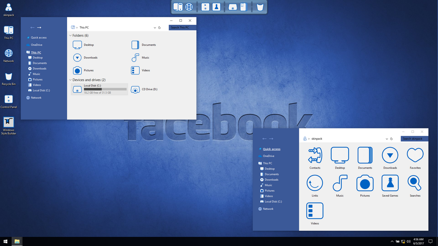Collapse the Devices and drives section

click(x=71, y=80)
